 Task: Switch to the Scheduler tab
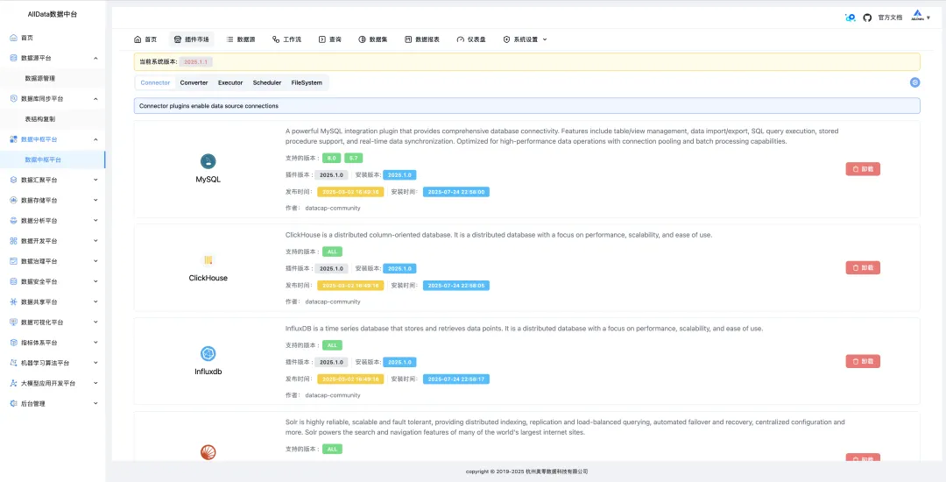[x=267, y=82]
